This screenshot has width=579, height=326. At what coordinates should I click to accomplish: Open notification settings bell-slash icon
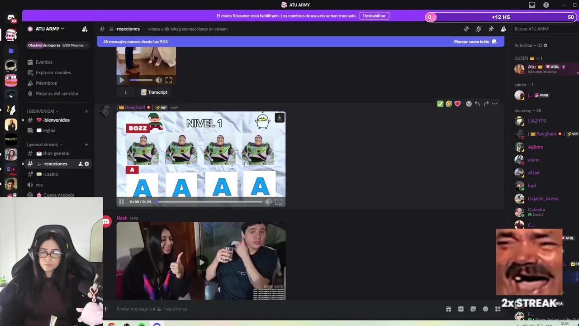[479, 29]
